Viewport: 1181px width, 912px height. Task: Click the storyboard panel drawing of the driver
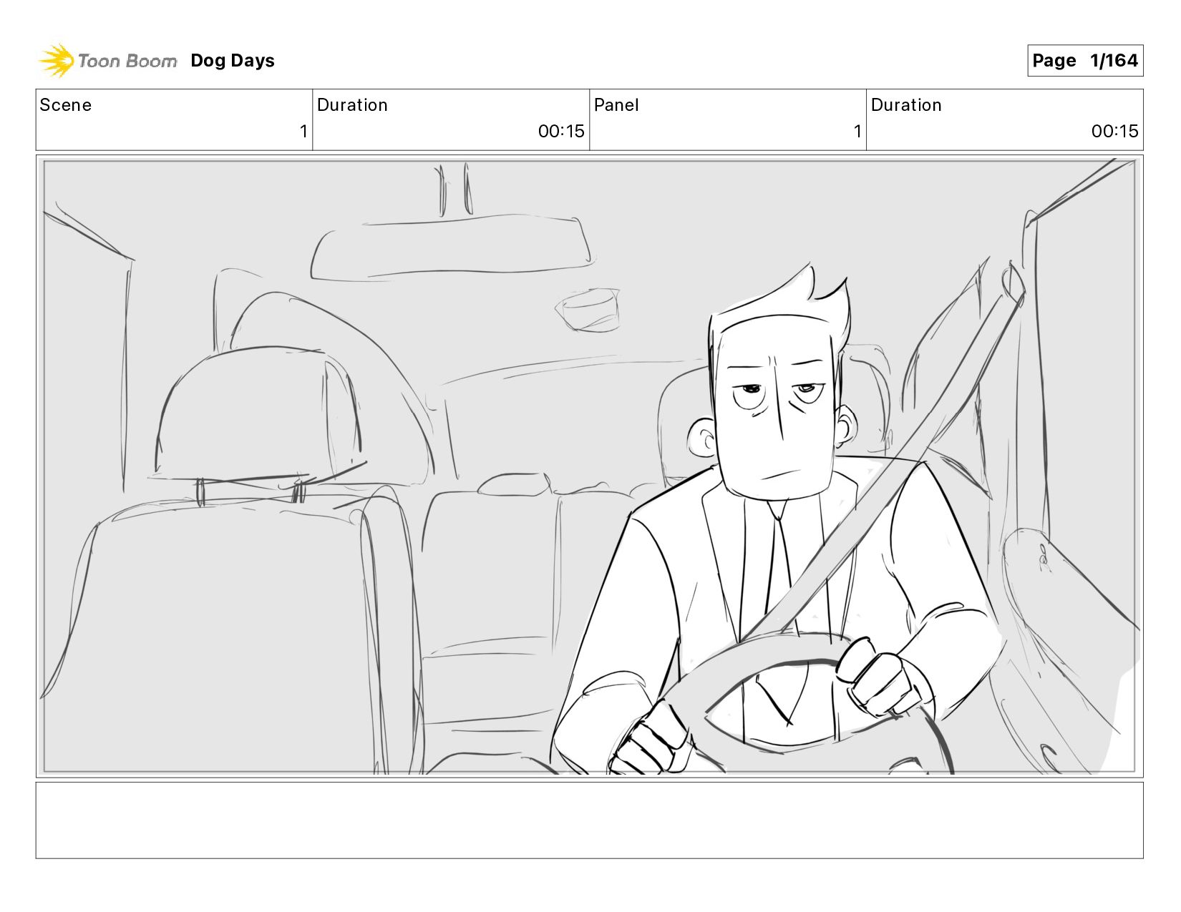[590, 466]
